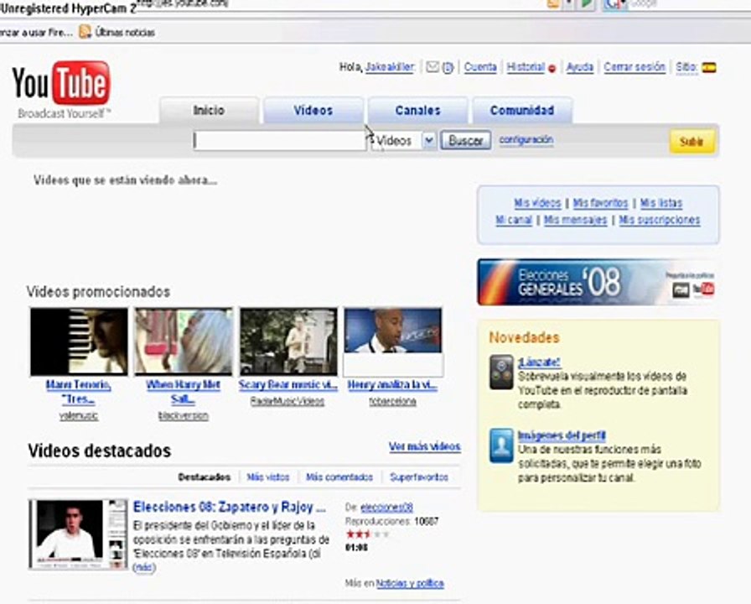Click the Ver más videos link
Image resolution: width=751 pixels, height=604 pixels.
tap(424, 447)
